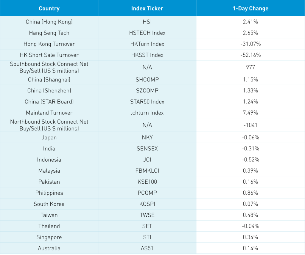This screenshot has width=305, height=255.
Task: Click the Southbound Stock Connect value 977
Action: 250,67
